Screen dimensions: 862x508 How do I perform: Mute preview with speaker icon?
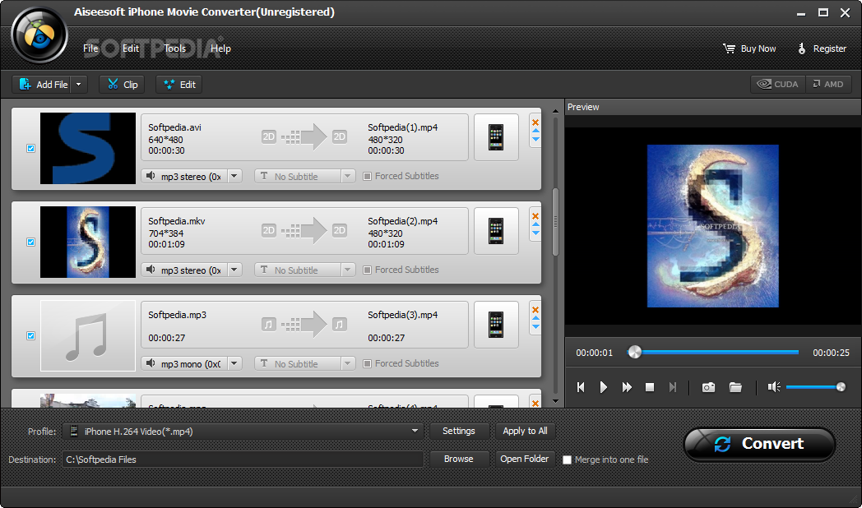pyautogui.click(x=774, y=387)
